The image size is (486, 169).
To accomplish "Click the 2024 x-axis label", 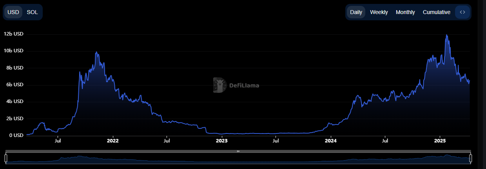I will 331,141.
